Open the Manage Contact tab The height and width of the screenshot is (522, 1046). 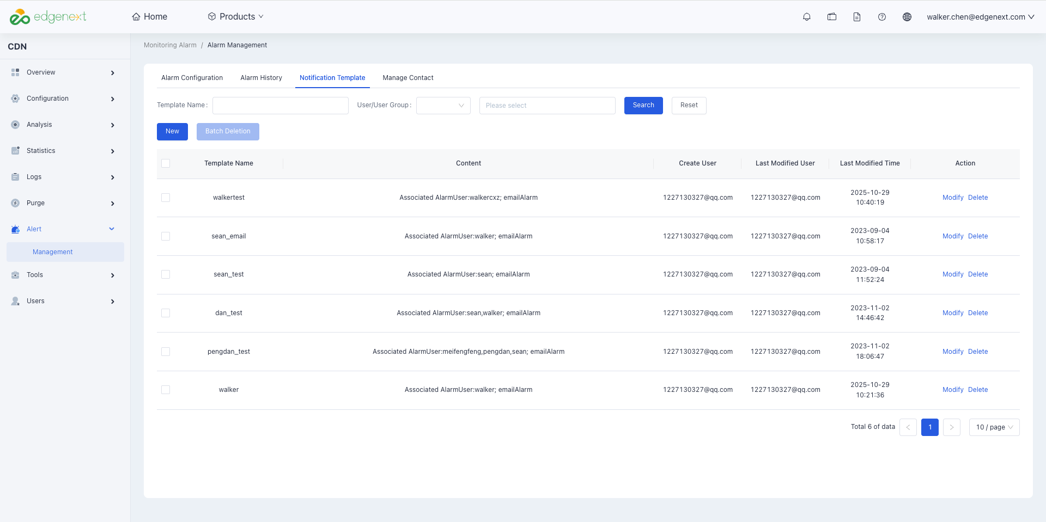(x=408, y=78)
